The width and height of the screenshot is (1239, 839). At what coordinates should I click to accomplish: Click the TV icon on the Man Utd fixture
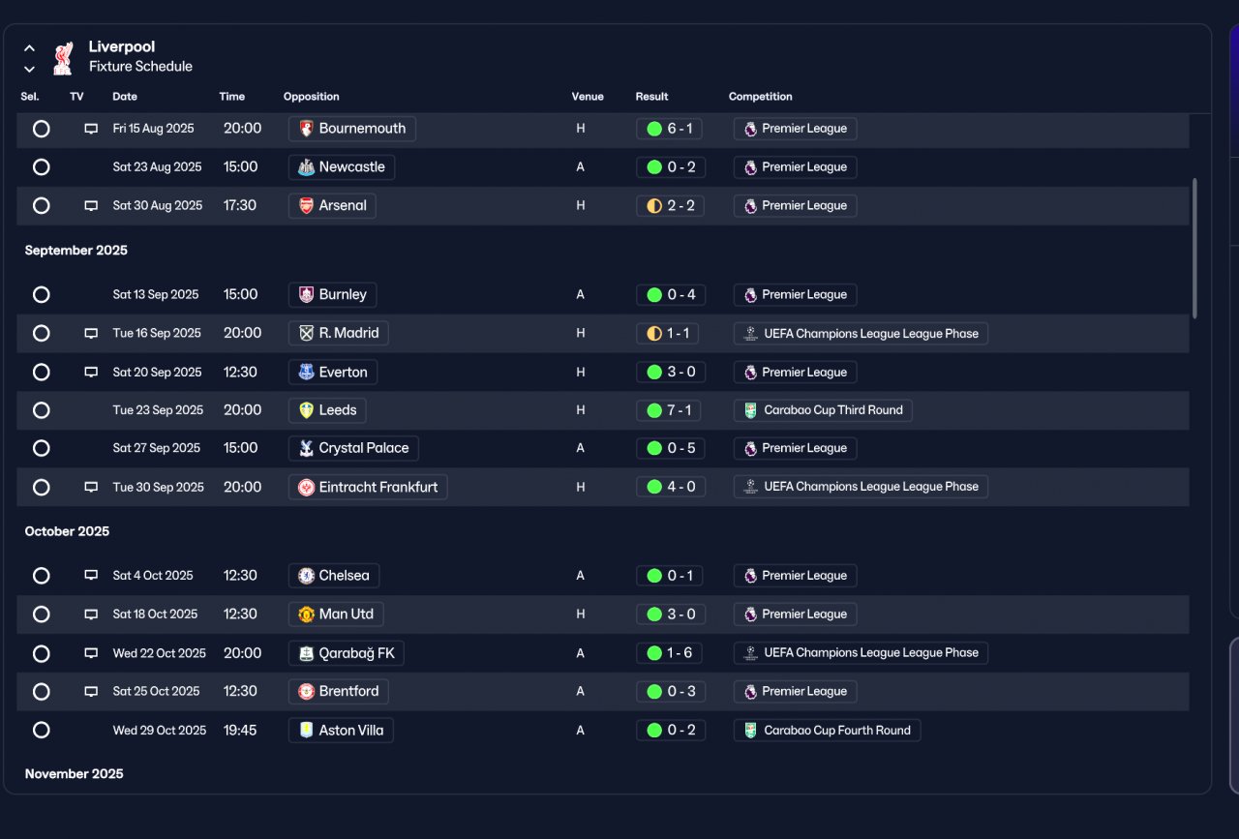click(91, 614)
